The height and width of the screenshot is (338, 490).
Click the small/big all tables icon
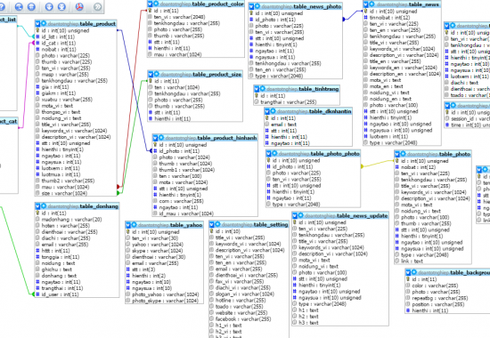(49, 6)
